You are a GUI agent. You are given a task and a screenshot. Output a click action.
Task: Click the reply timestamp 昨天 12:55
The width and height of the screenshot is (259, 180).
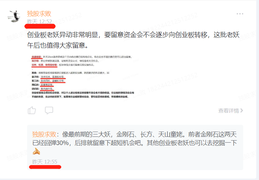(45, 161)
